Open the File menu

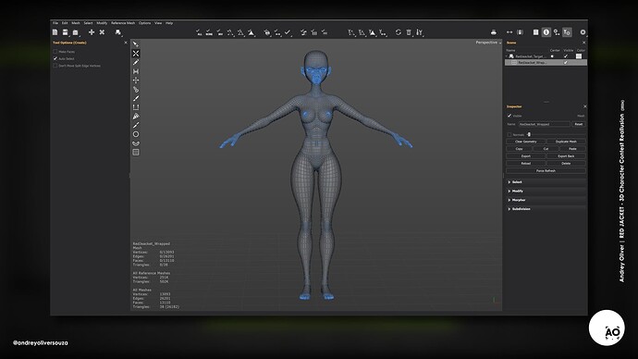55,23
